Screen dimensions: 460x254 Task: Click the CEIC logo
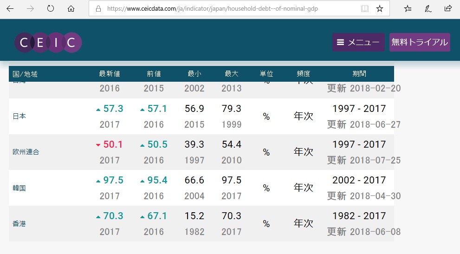tap(48, 42)
